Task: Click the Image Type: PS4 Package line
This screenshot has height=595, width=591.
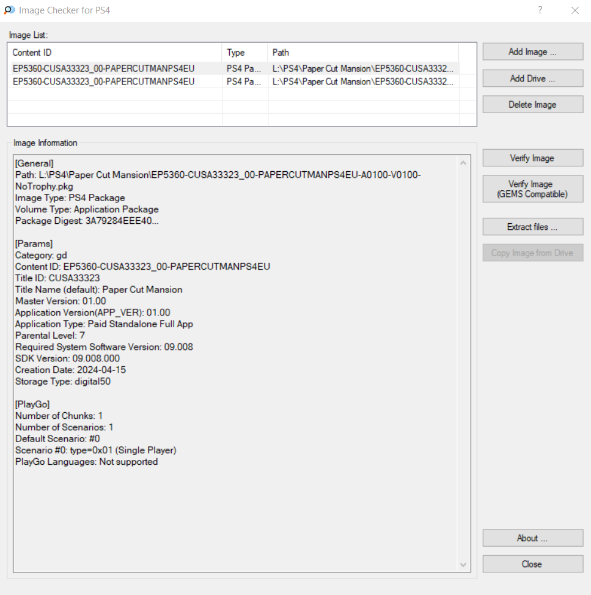Action: pos(70,198)
